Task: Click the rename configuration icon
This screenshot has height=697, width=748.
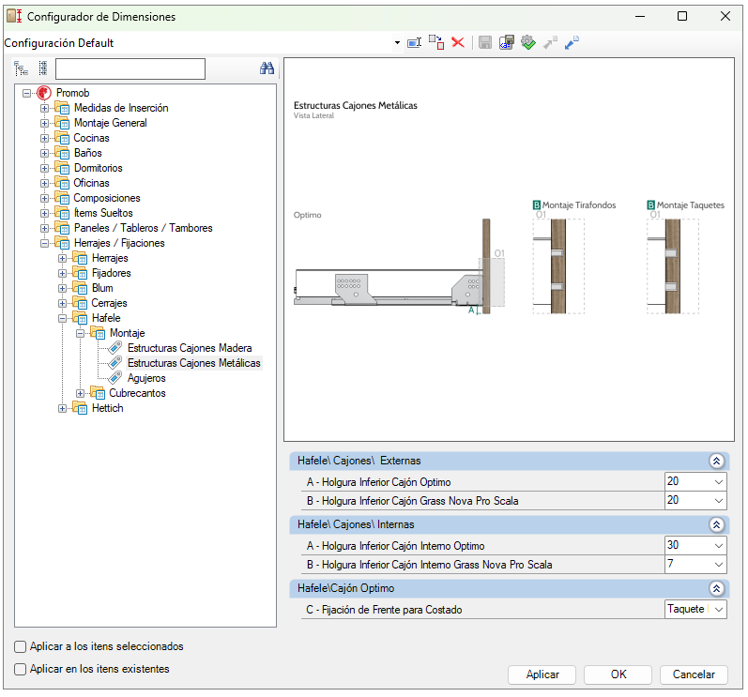Action: point(415,43)
